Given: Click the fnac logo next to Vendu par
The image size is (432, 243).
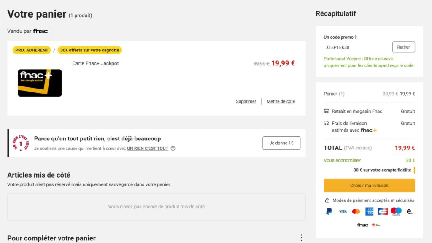Looking at the screenshot, I should (x=42, y=31).
